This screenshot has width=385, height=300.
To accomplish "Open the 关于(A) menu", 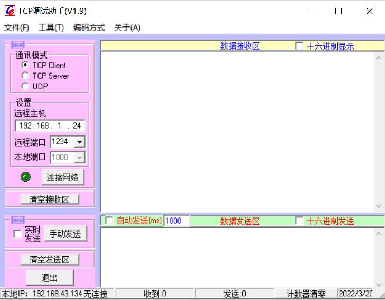I will [x=127, y=28].
